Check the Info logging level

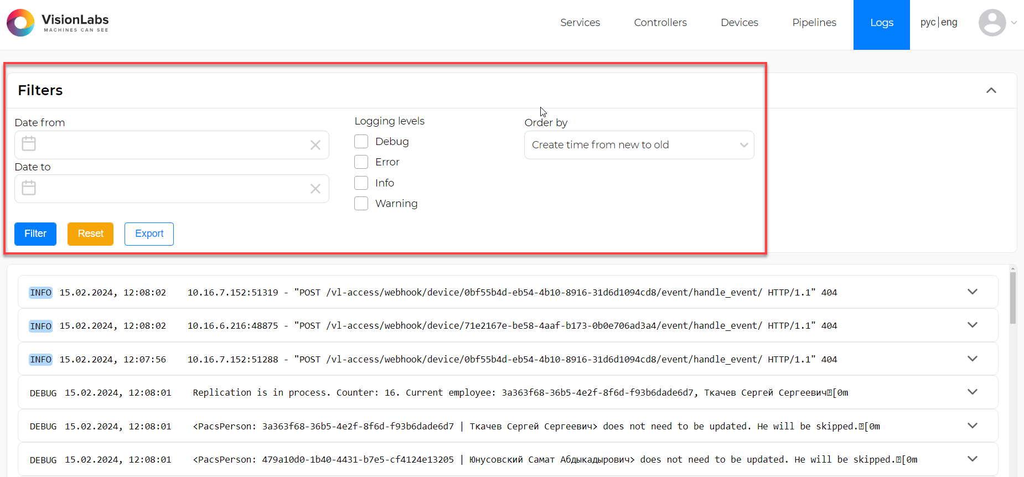tap(361, 183)
